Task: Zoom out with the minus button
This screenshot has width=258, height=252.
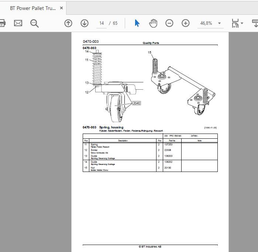Action: pos(169,23)
